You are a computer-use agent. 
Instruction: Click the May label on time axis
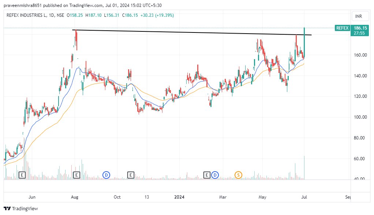(x=262, y=197)
